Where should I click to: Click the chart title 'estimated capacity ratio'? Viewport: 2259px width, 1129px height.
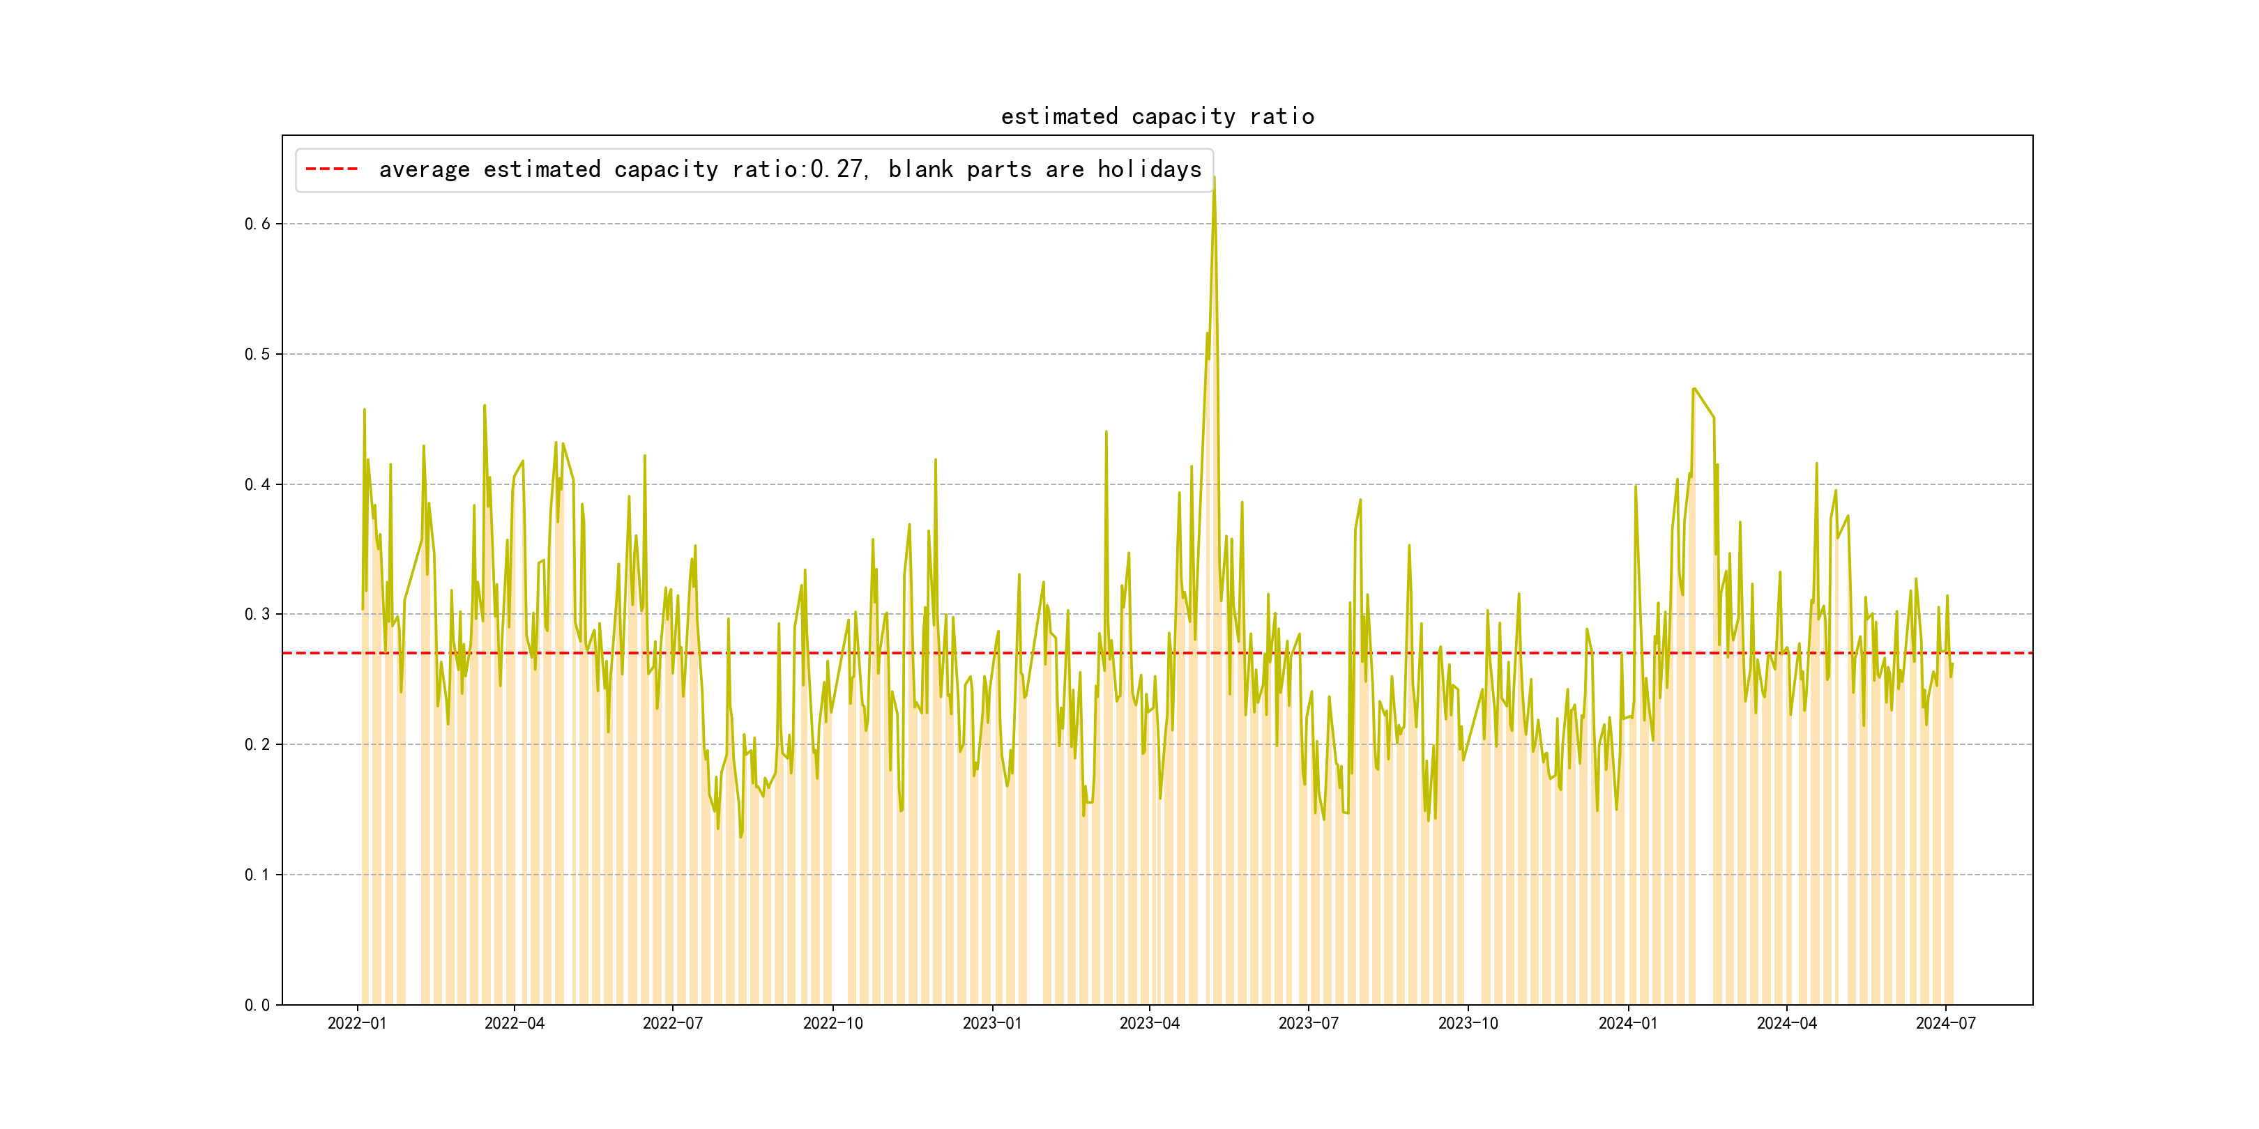pos(1157,116)
